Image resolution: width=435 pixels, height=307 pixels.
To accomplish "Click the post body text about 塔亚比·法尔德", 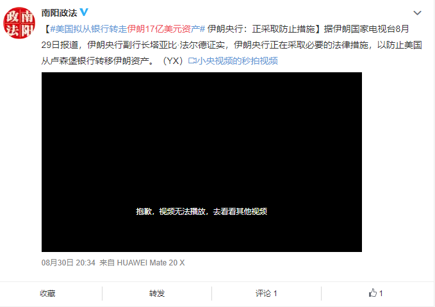I will coord(188,45).
